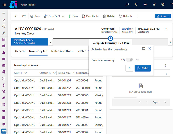Toggle the hamburger site map menu
This screenshot has width=173, height=134.
[4, 13]
